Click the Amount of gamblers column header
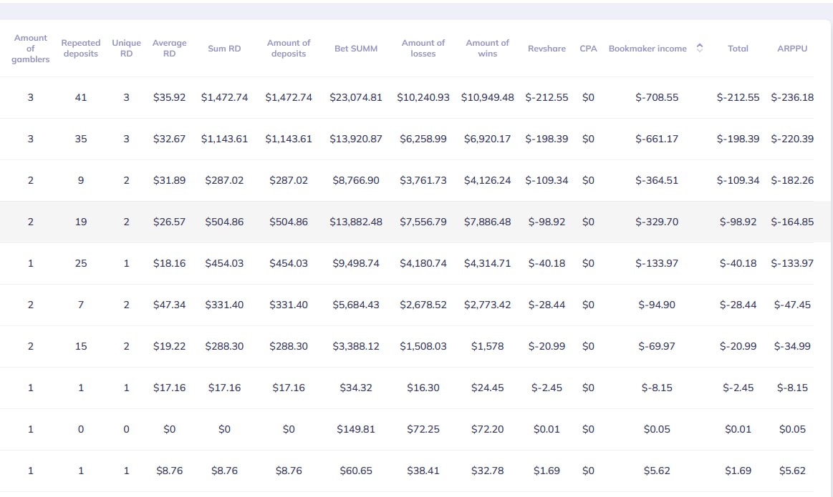The height and width of the screenshot is (497, 833). click(x=30, y=49)
